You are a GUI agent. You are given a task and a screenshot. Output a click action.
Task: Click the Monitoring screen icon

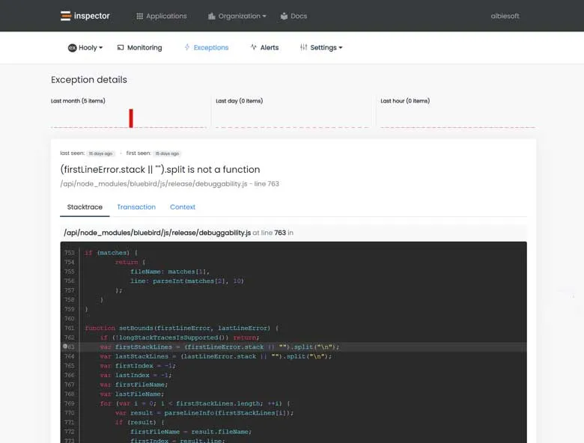(x=121, y=47)
